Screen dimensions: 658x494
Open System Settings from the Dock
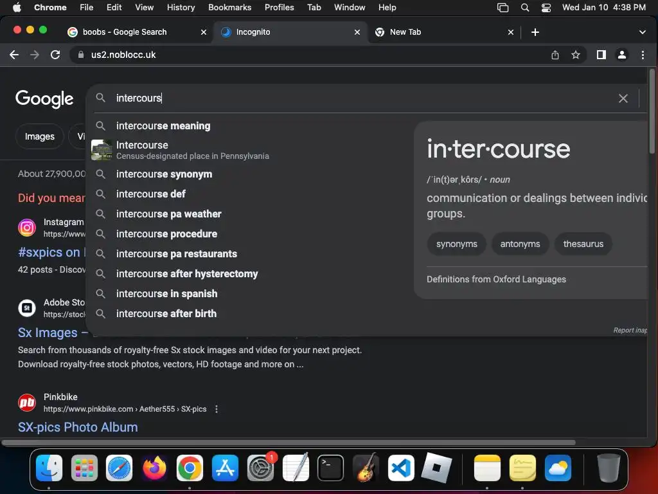pos(260,468)
